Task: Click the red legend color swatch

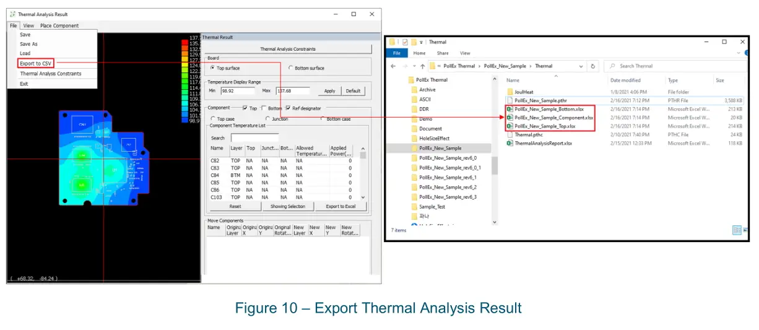Action: (184, 43)
